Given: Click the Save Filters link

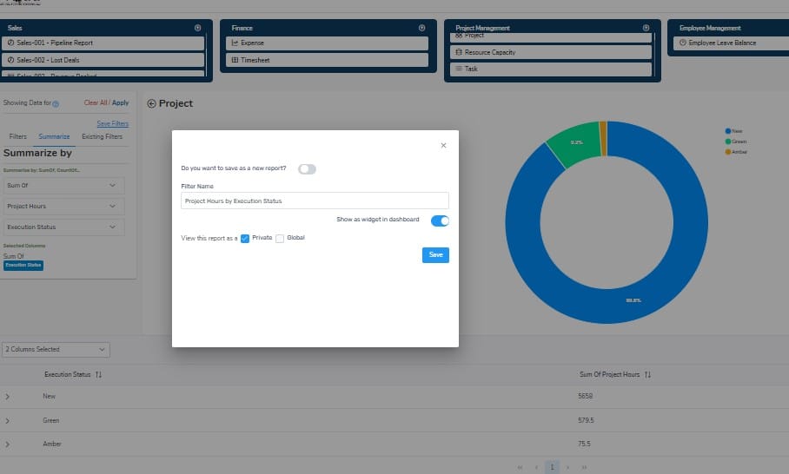Looking at the screenshot, I should [113, 123].
